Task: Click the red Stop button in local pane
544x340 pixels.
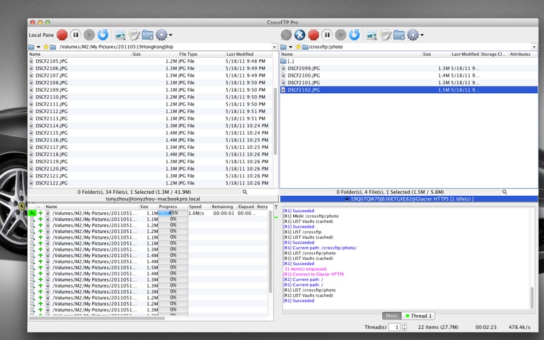Action: 62,35
